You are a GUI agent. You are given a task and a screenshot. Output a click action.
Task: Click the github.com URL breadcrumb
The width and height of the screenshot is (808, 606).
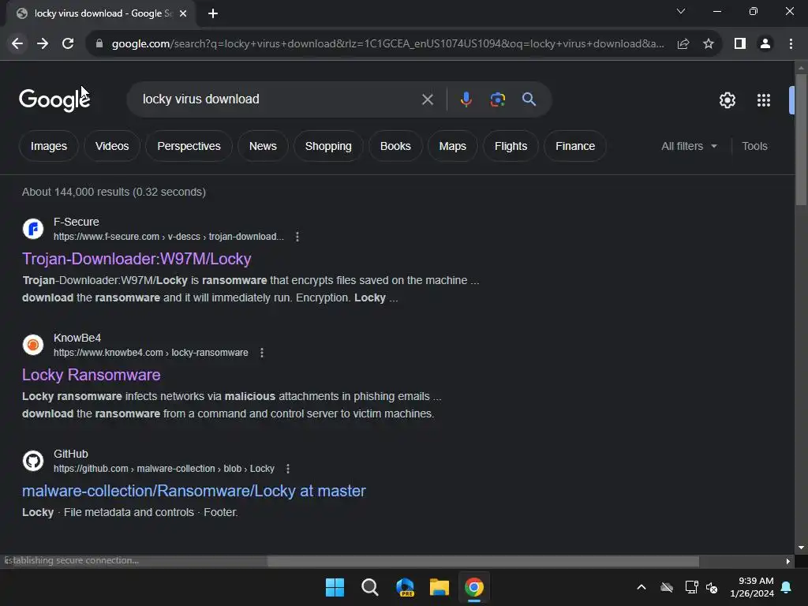(164, 469)
